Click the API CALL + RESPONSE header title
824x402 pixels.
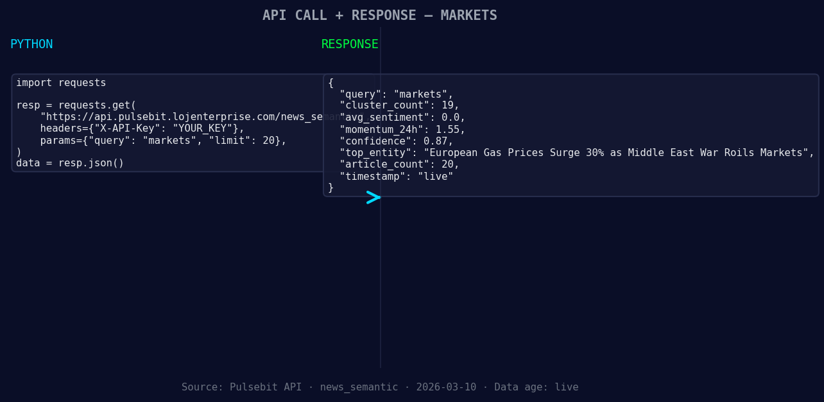380,15
